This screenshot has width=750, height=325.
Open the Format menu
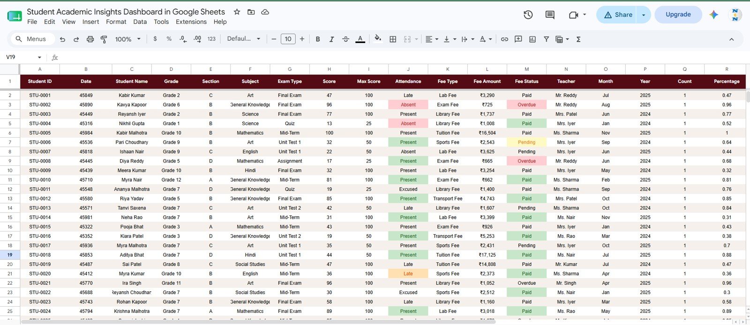[116, 22]
